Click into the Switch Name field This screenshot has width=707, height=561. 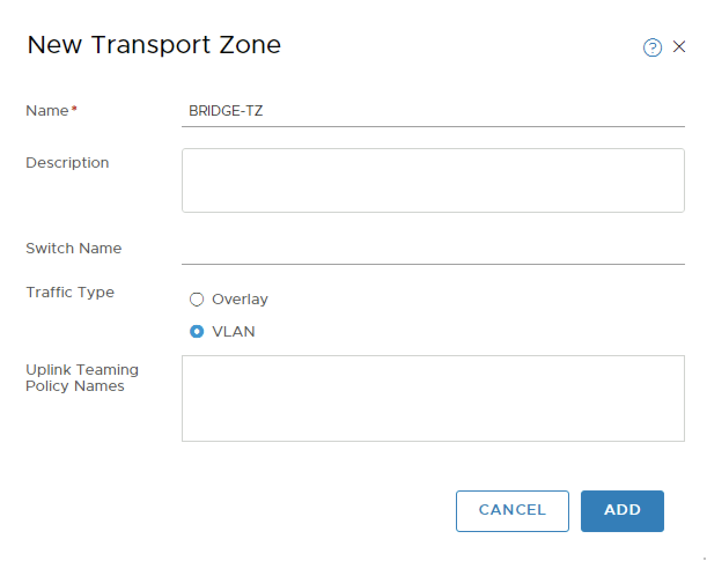click(433, 250)
